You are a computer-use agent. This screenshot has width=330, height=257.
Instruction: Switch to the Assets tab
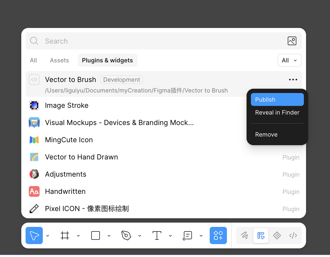[x=59, y=60]
